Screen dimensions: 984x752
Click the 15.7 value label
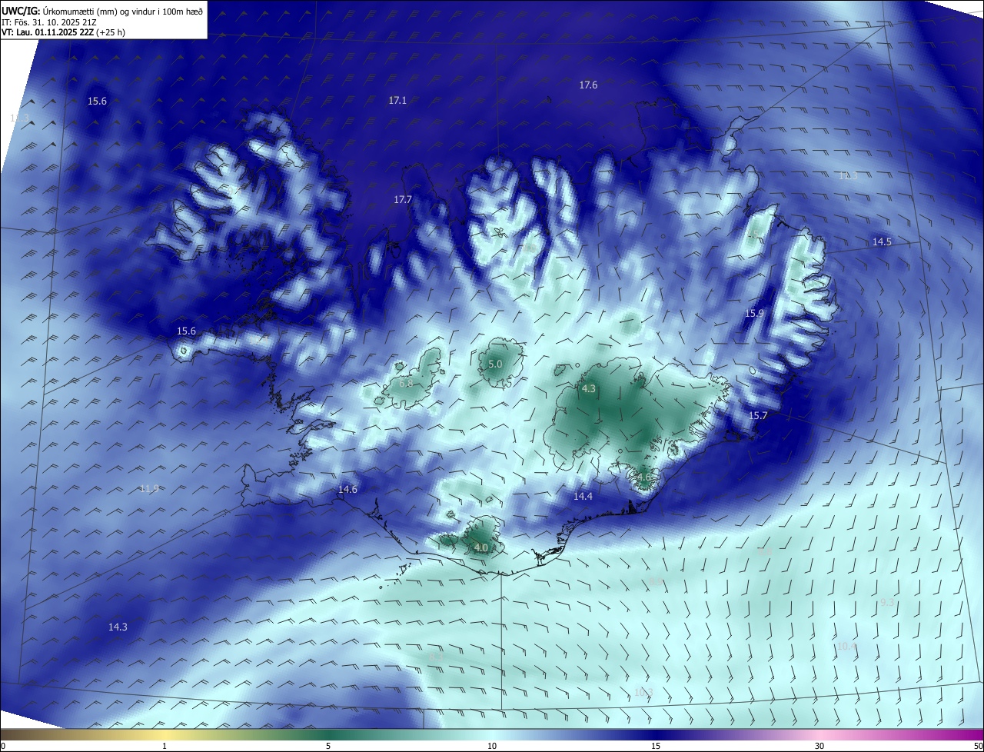coord(758,416)
